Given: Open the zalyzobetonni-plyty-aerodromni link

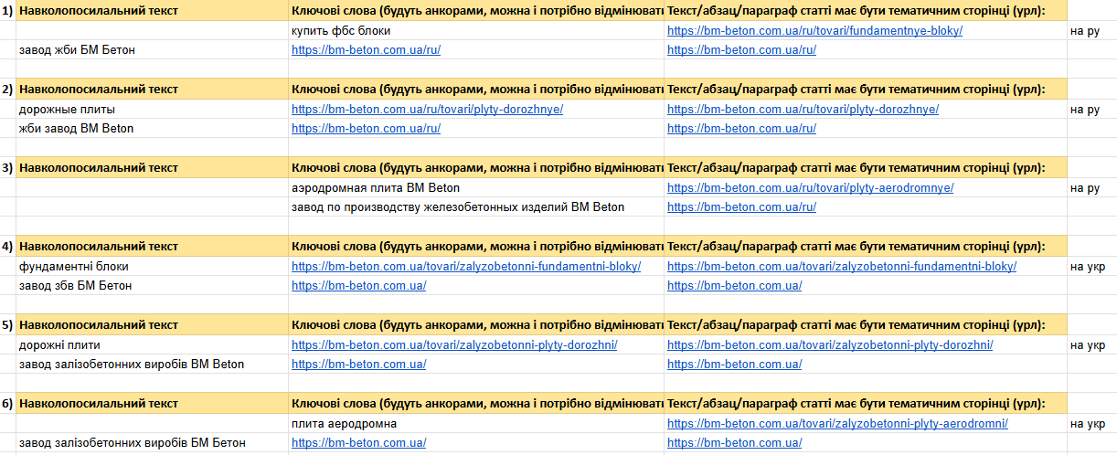Looking at the screenshot, I should click(837, 423).
